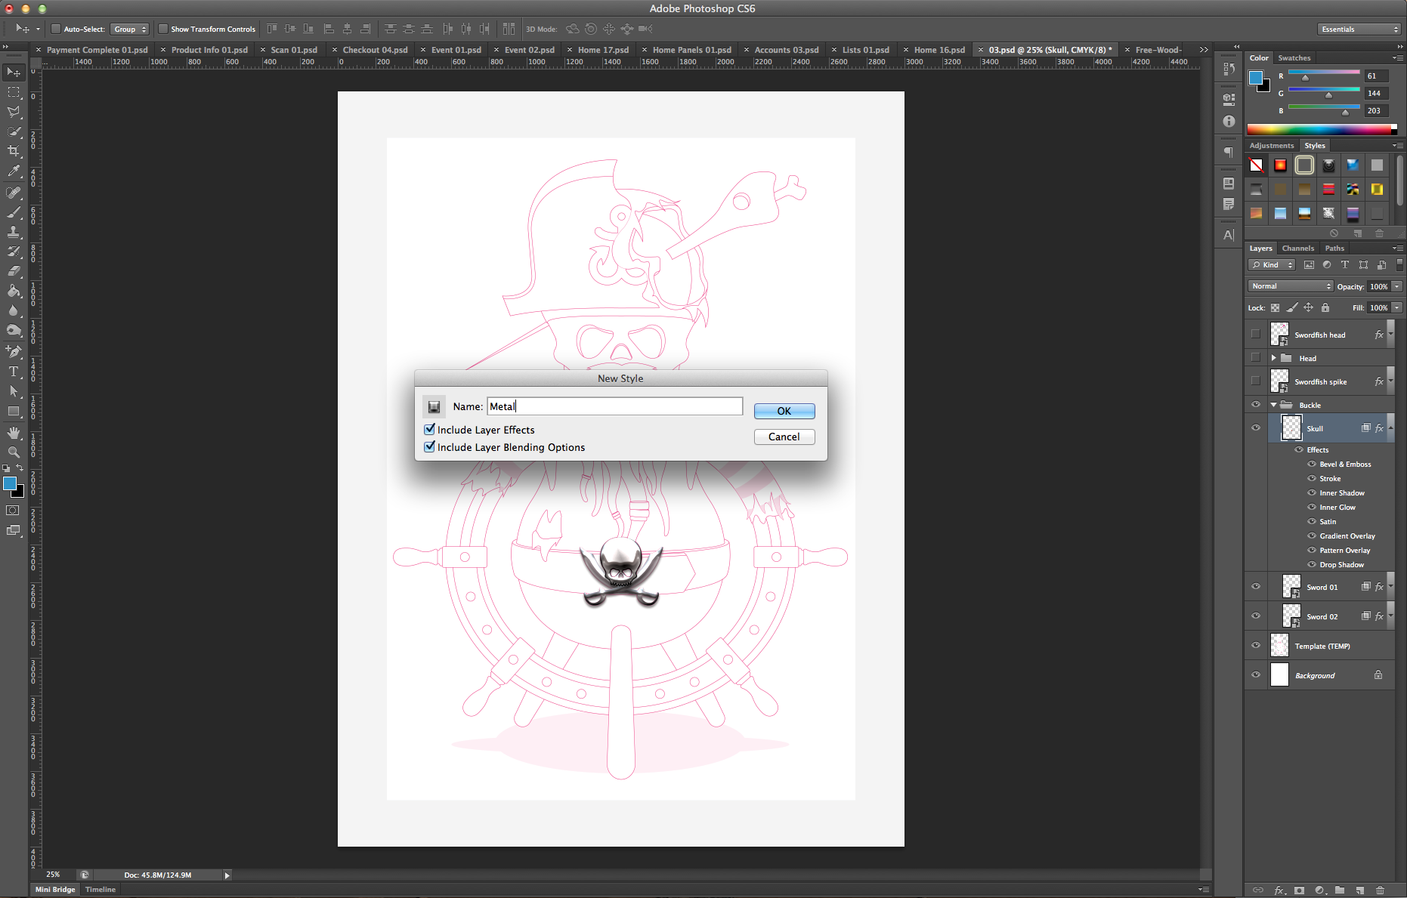This screenshot has height=898, width=1407.
Task: Open the Opacity slider dropdown arrow
Action: (1396, 286)
